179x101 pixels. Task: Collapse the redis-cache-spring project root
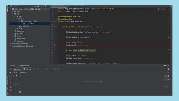pyautogui.click(x=11, y=9)
